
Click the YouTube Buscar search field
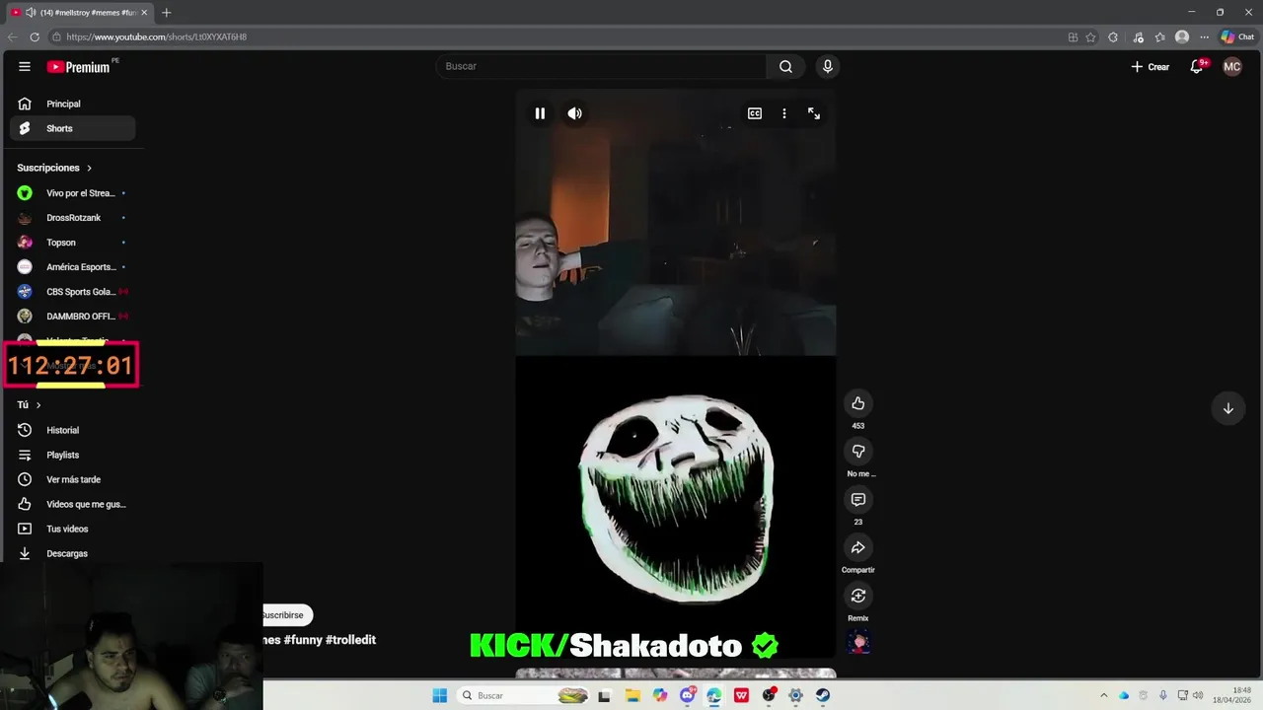click(x=602, y=66)
